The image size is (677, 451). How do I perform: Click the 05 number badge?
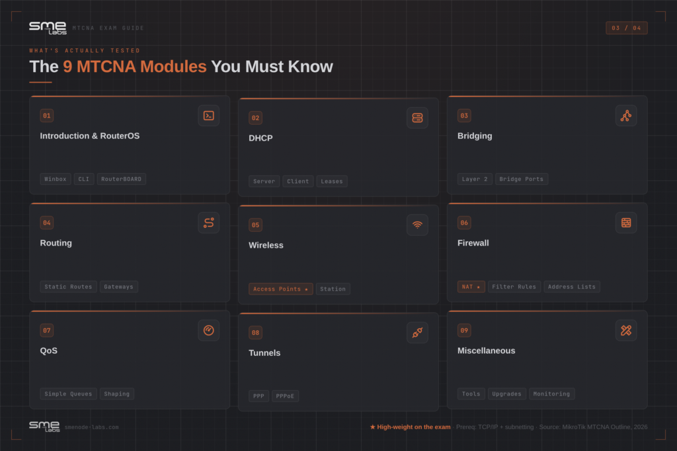(x=255, y=225)
